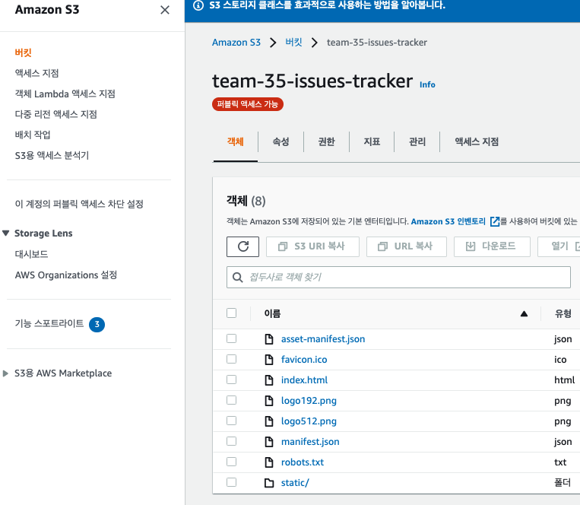The image size is (580, 505).
Task: Toggle the select-all checkbox in table header
Action: tap(232, 313)
